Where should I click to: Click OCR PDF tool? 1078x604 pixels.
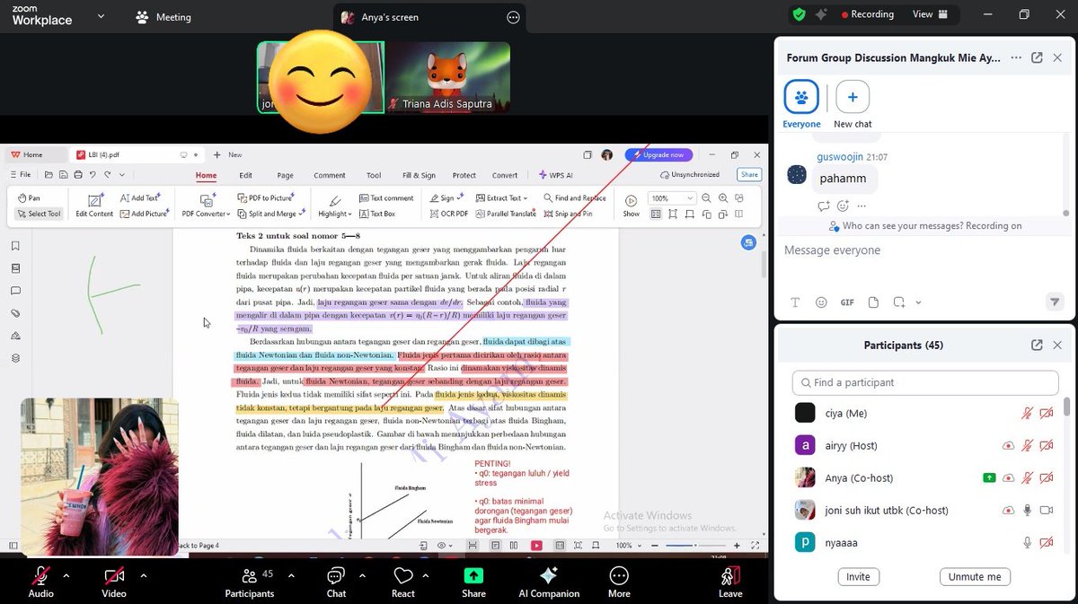(448, 214)
